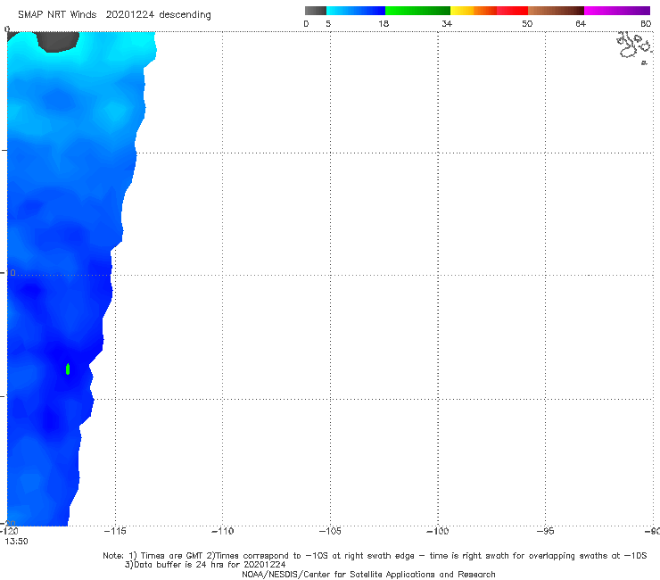Image resolution: width=660 pixels, height=580 pixels.
Task: Click the title 'SMAP NRT Winds 20201224 descending'
Action: (114, 15)
